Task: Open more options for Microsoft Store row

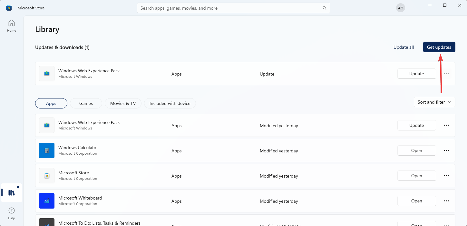Action: pyautogui.click(x=446, y=176)
